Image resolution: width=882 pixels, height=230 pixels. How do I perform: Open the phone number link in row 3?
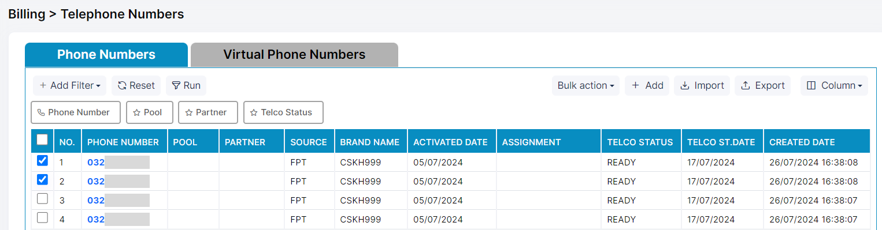[x=118, y=201]
